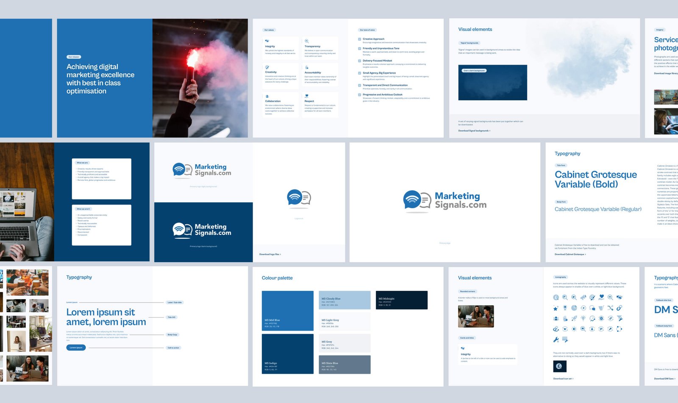
Task: Check the Transparent and Direct Communication checkbox
Action: coord(359,86)
